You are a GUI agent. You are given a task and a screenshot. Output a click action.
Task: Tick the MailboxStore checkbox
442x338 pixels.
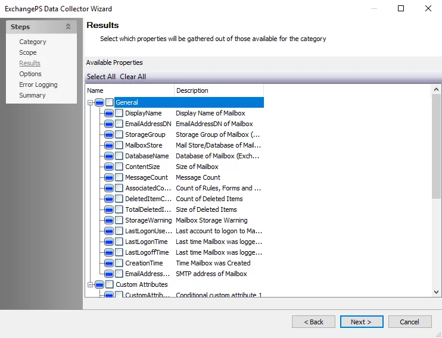[x=119, y=145]
